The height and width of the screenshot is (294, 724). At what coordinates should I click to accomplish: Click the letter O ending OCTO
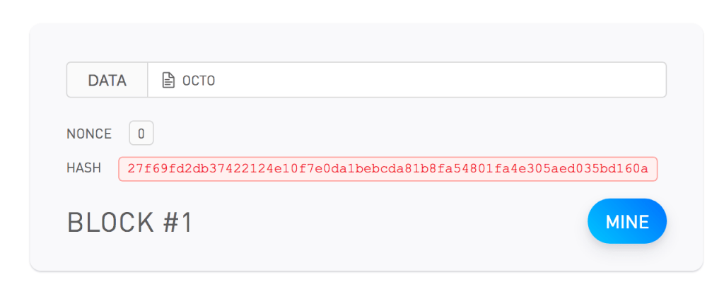(x=211, y=81)
